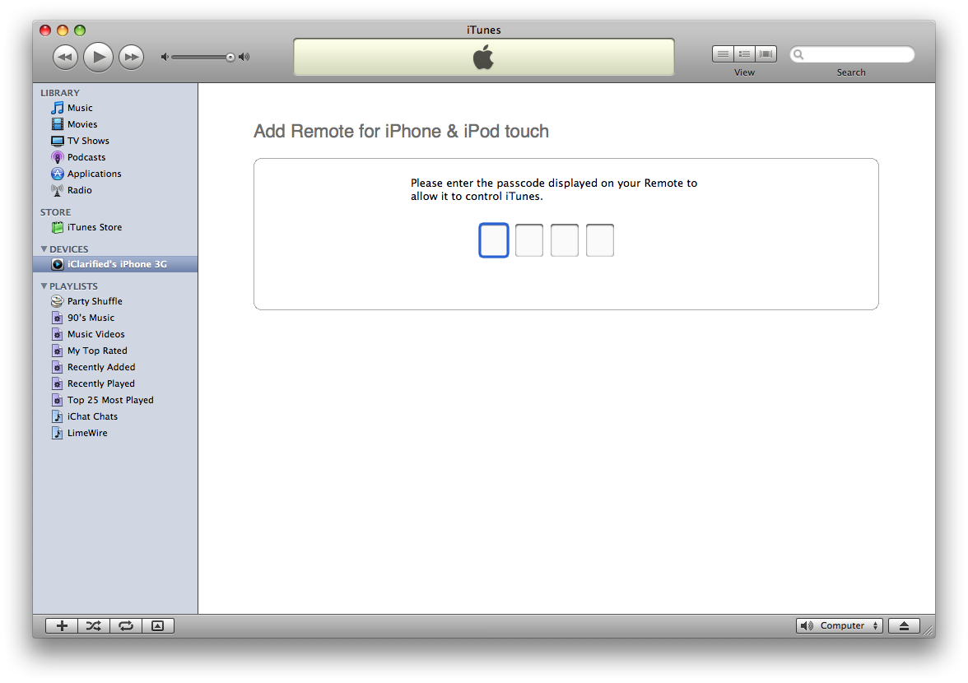Open the Computer speakers dropdown
Viewport: 968px width, 683px height.
[x=840, y=625]
